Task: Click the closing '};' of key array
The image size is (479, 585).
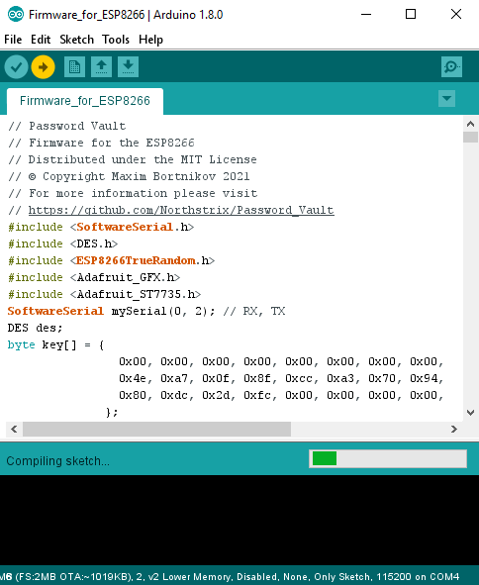Action: pos(112,412)
